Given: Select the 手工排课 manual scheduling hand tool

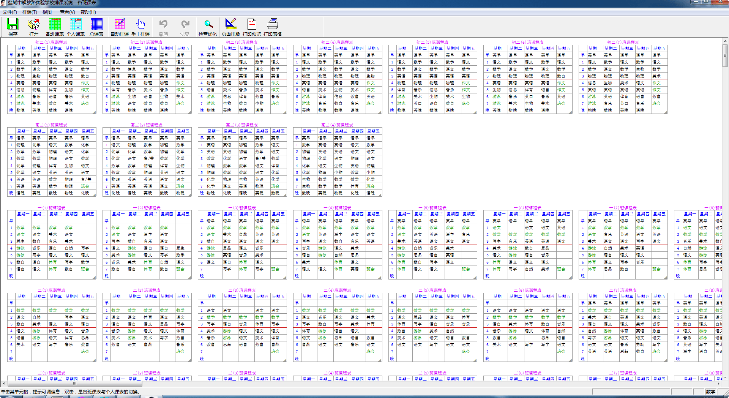Looking at the screenshot, I should (x=140, y=27).
